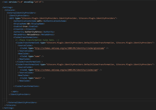The height and width of the screenshot is (110, 156).
Task: Click the Enabled value true
Action: pyautogui.click(x=25, y=26)
